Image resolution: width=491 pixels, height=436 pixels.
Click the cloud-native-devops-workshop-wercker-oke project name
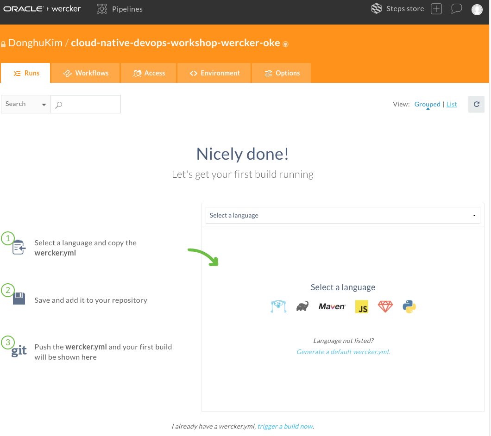pyautogui.click(x=176, y=43)
